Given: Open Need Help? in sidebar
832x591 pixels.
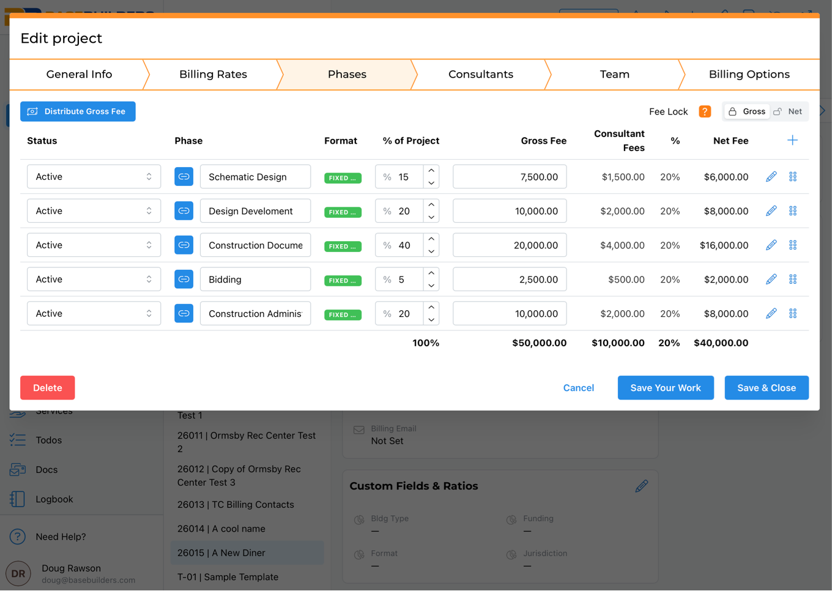Looking at the screenshot, I should tap(61, 537).
